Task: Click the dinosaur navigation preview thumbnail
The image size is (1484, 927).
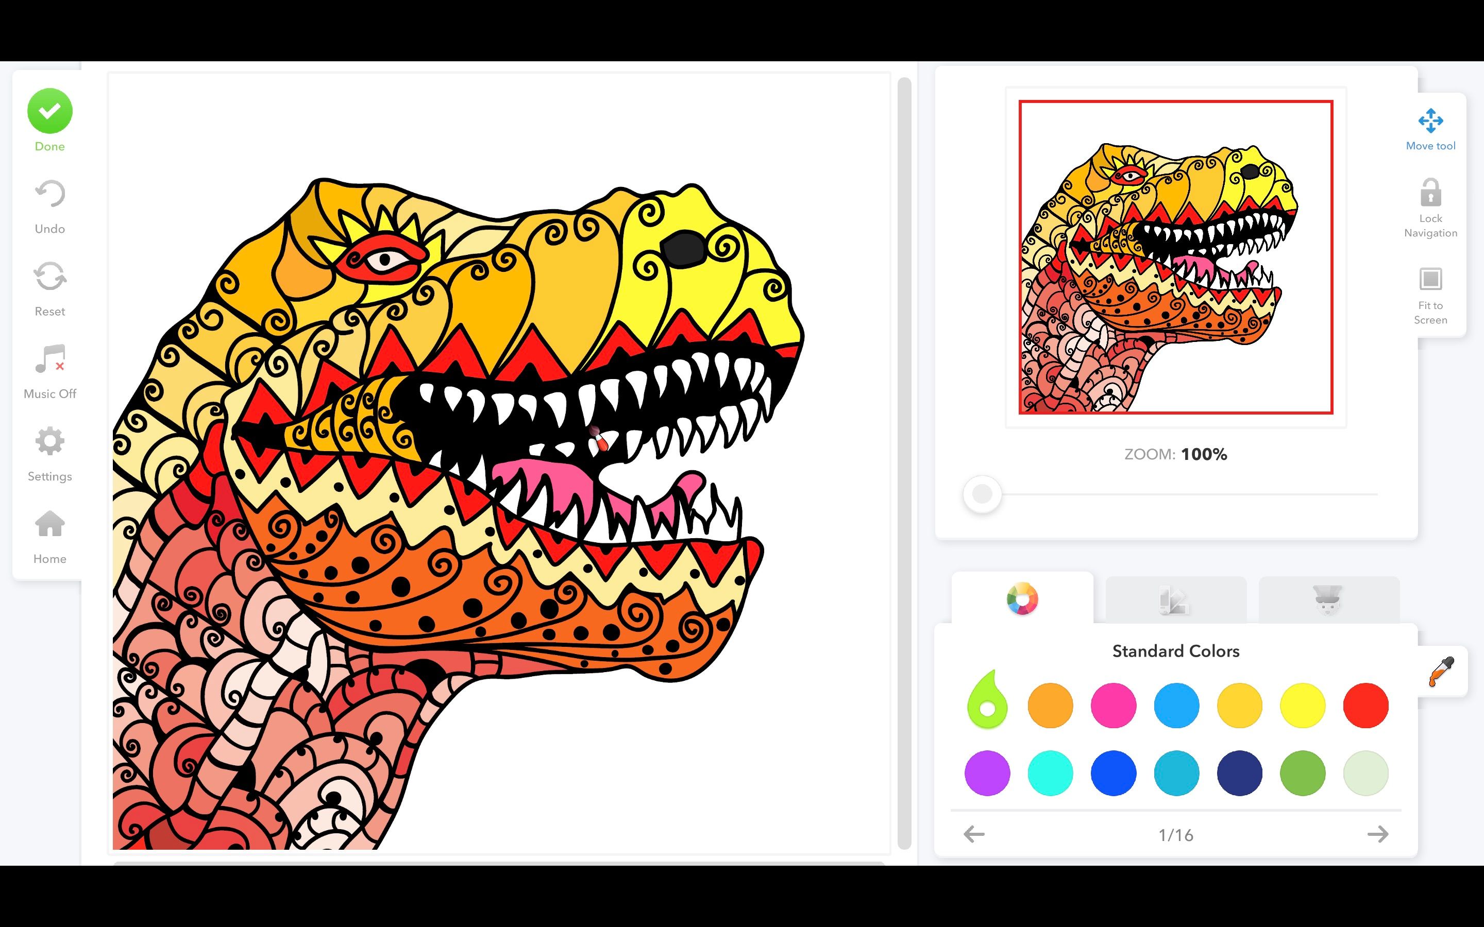Action: 1175,257
